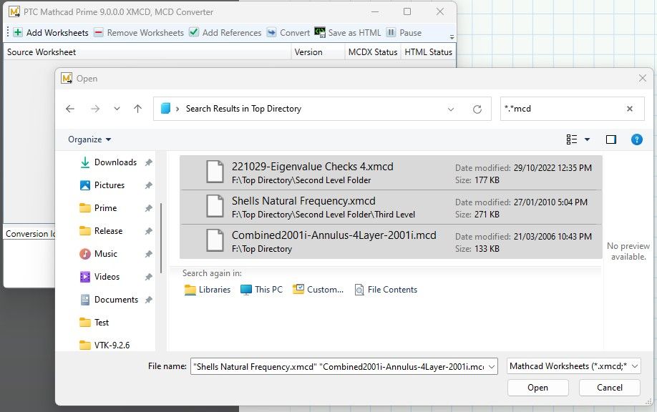Click the Pause toolbar icon

point(391,33)
